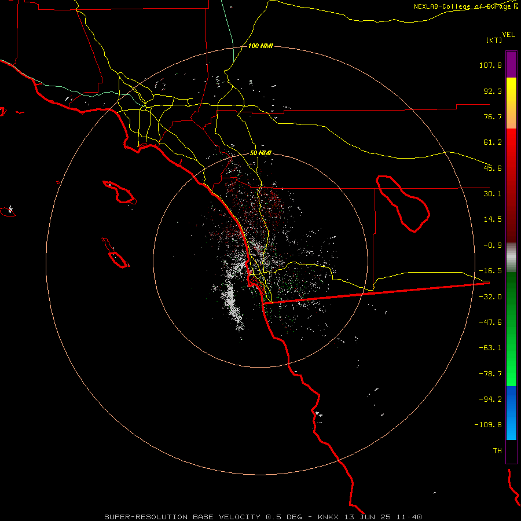Screen dimensions: 521x521
Task: Click the 107.8 velocity scale value
Action: tap(490, 65)
